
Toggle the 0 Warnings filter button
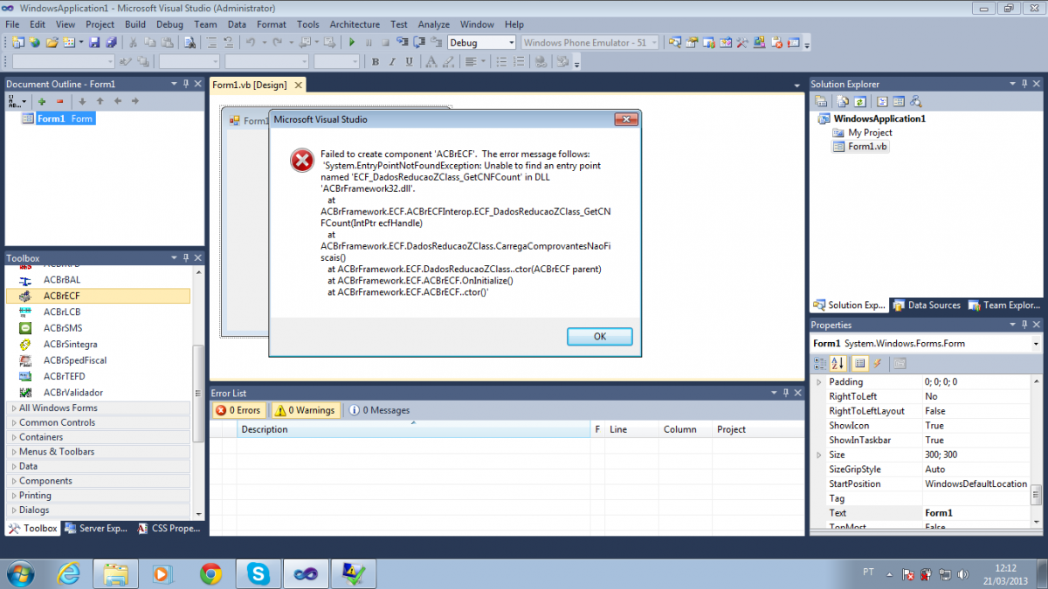click(x=305, y=410)
